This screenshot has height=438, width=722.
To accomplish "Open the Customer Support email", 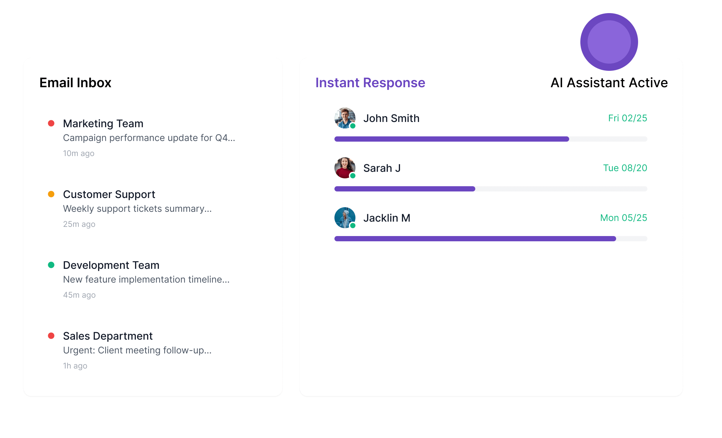I will pyautogui.click(x=153, y=209).
